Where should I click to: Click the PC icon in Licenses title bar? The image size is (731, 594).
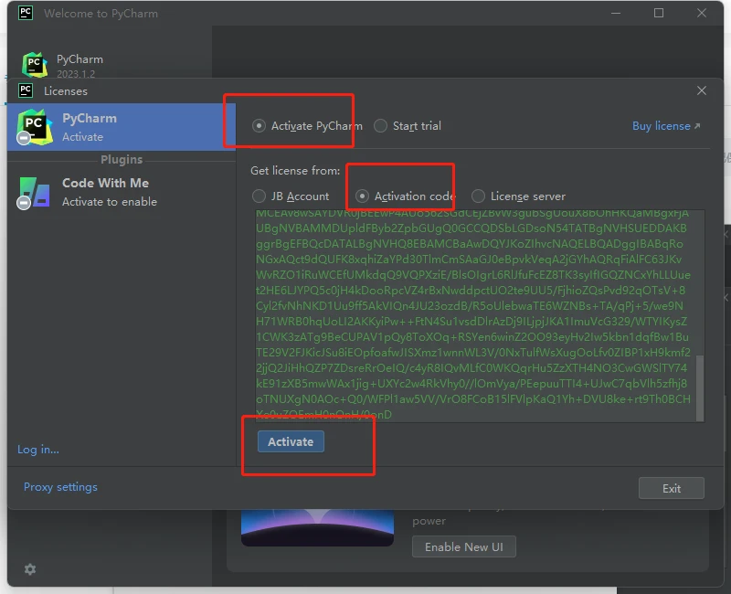[x=26, y=90]
